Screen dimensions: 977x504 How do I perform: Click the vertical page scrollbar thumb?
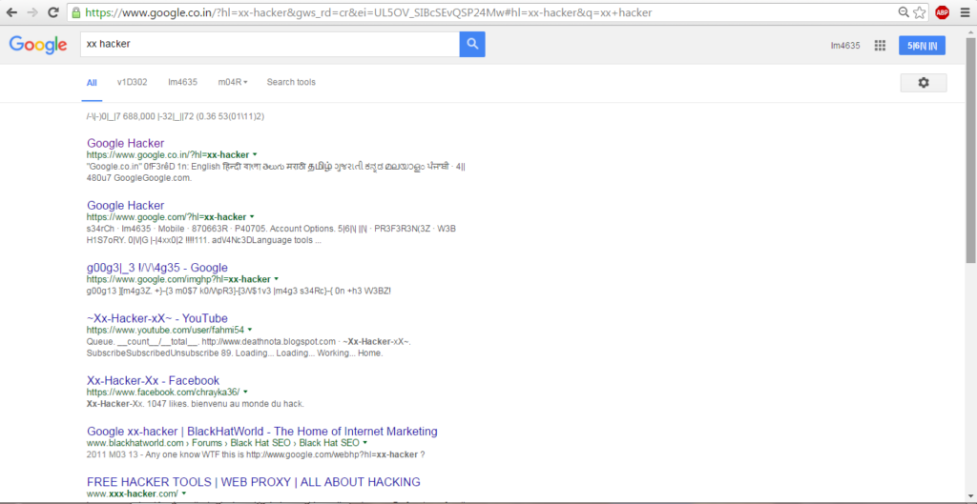(x=970, y=150)
